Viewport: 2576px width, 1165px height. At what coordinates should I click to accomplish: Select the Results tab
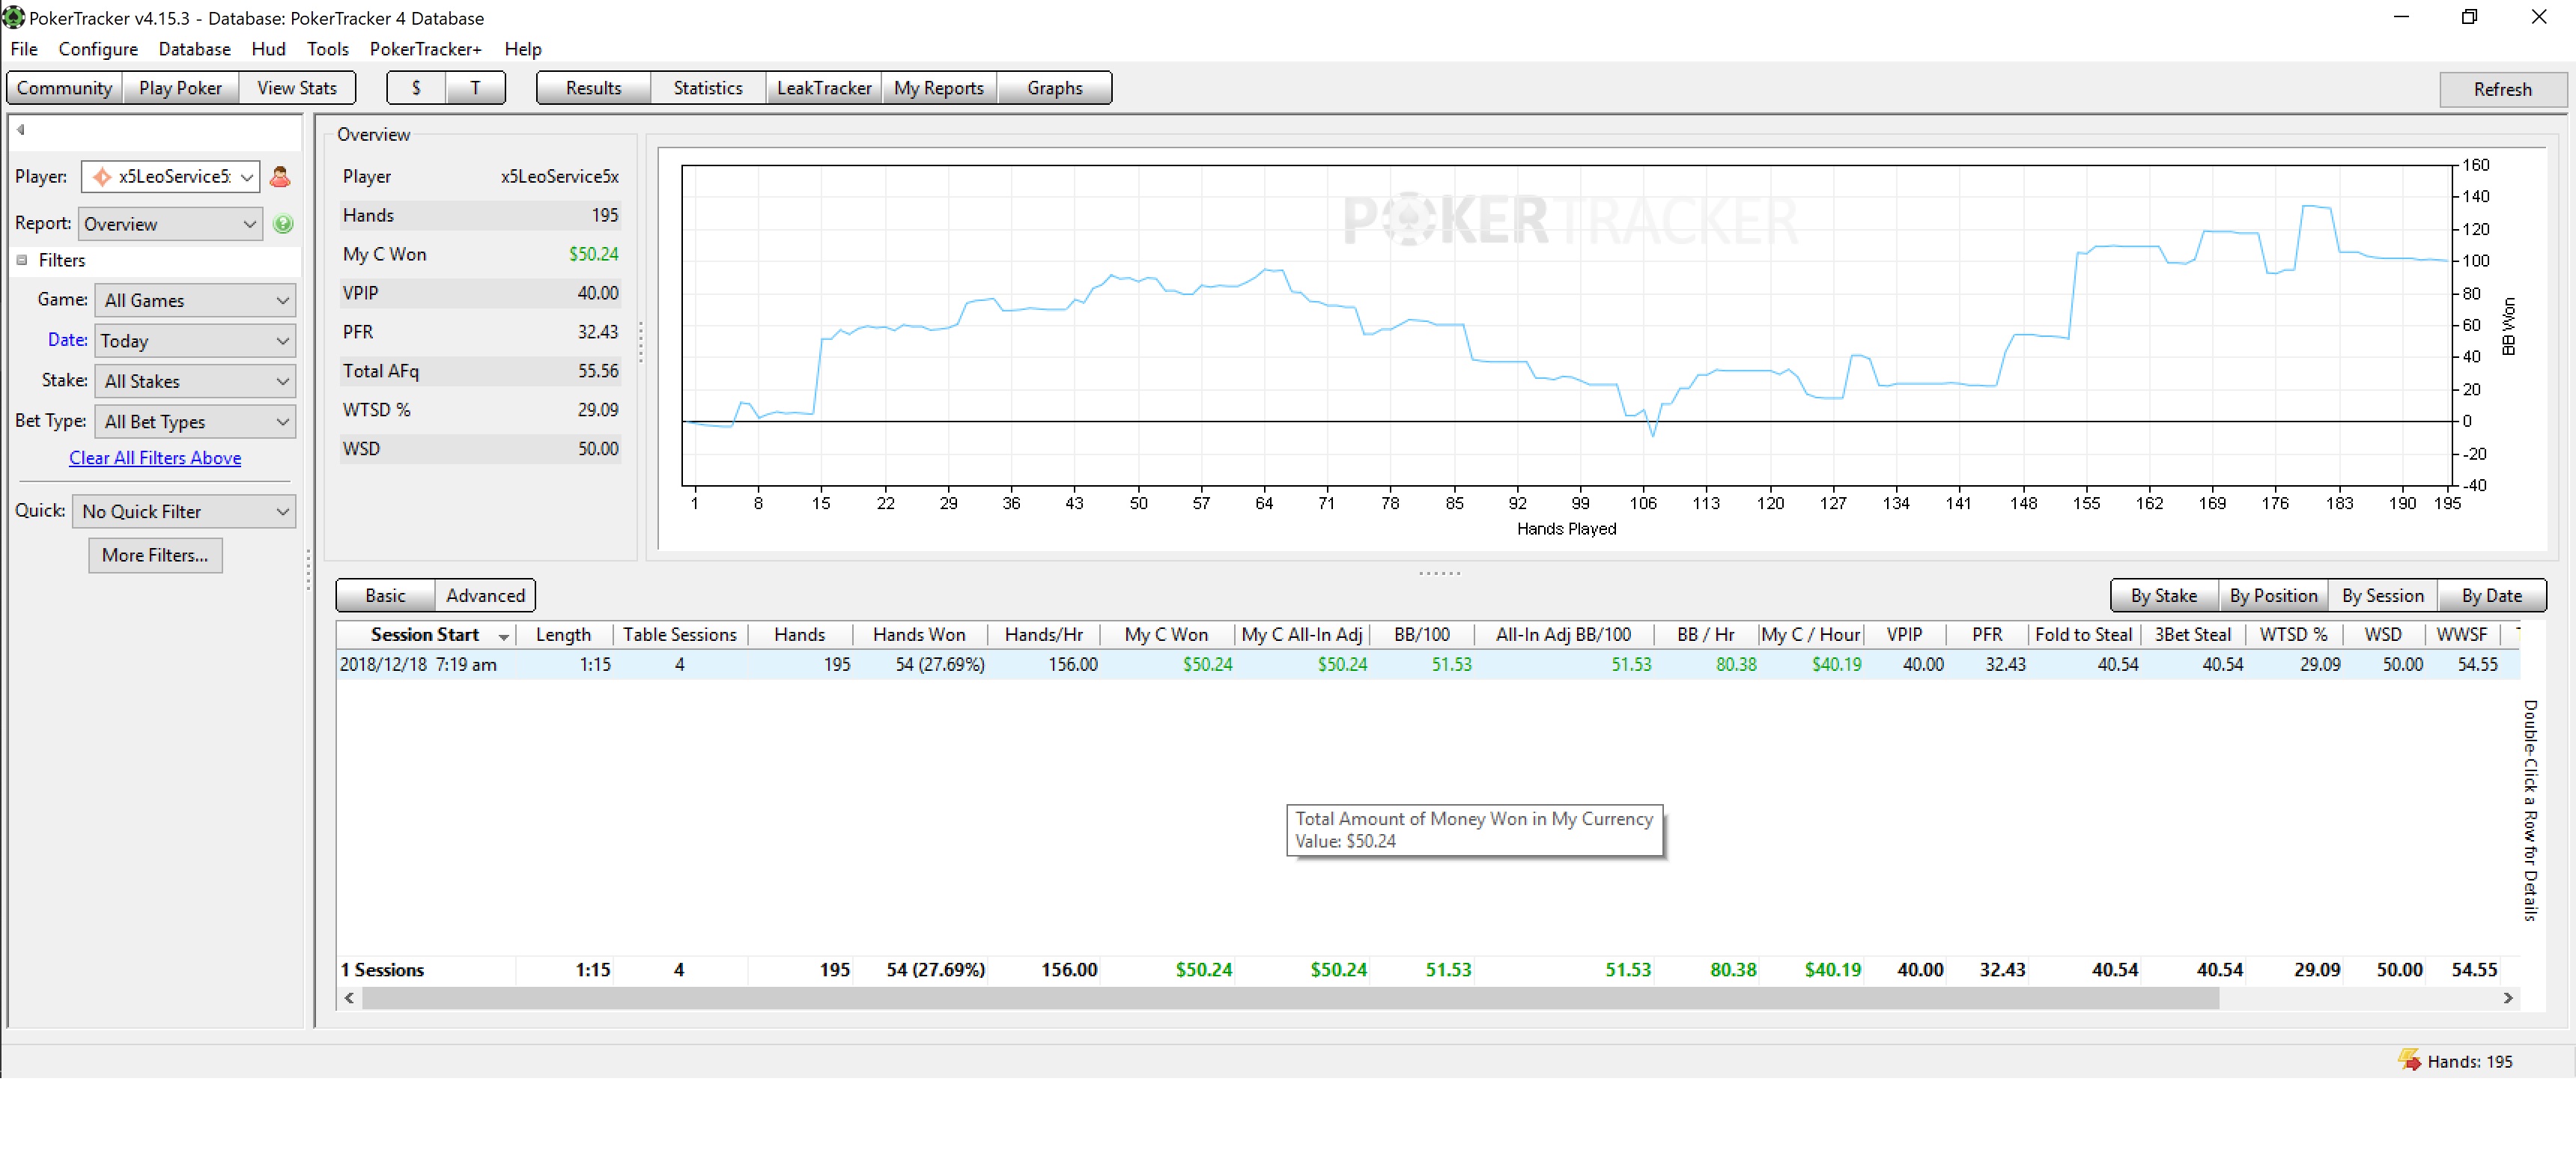coord(593,88)
